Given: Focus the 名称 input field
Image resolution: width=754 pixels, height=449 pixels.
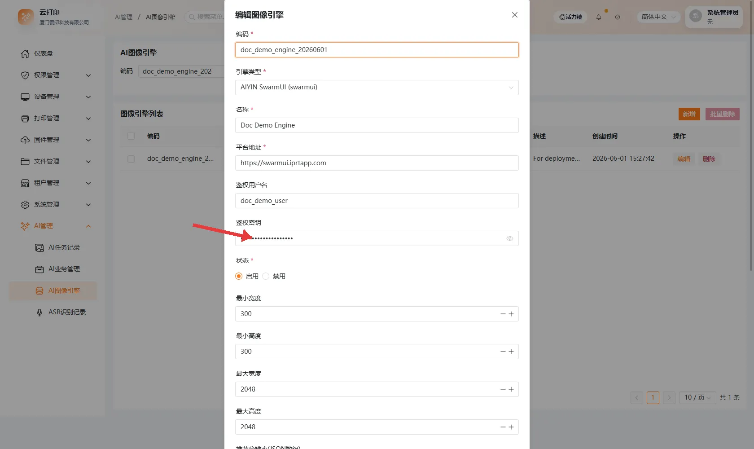Looking at the screenshot, I should [x=377, y=125].
